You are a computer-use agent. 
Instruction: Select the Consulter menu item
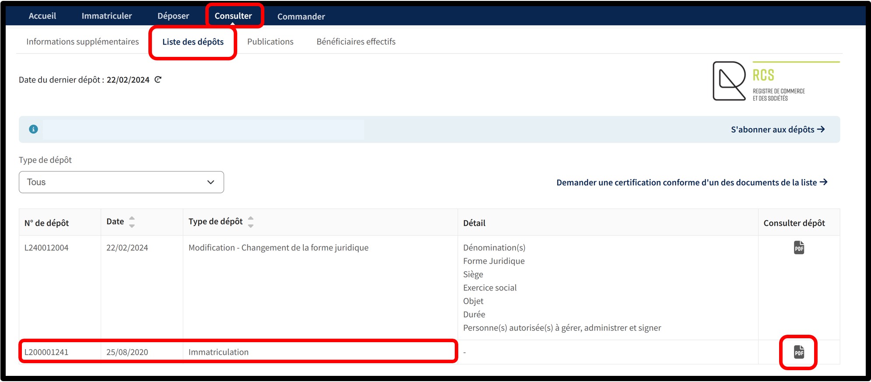[x=233, y=16]
